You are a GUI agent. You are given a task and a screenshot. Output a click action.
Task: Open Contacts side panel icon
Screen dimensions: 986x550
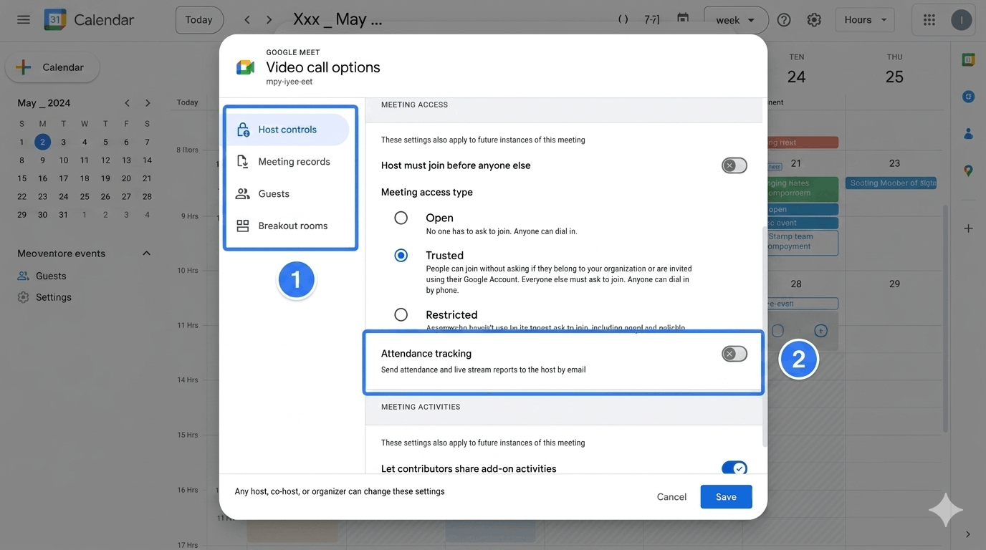[x=968, y=133]
